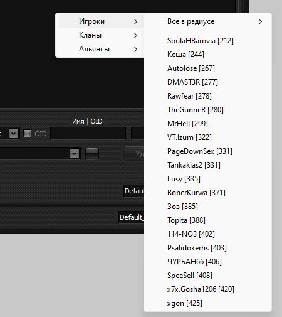
Task: Choose PageDownSex [331] player
Action: (x=207, y=151)
